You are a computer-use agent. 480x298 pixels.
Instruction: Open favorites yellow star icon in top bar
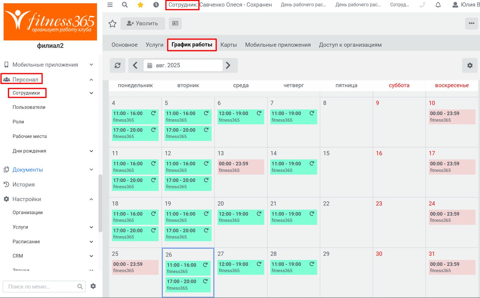point(140,5)
